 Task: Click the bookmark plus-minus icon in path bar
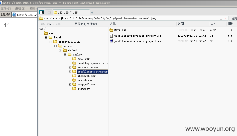pyautogui.click(x=221, y=18)
